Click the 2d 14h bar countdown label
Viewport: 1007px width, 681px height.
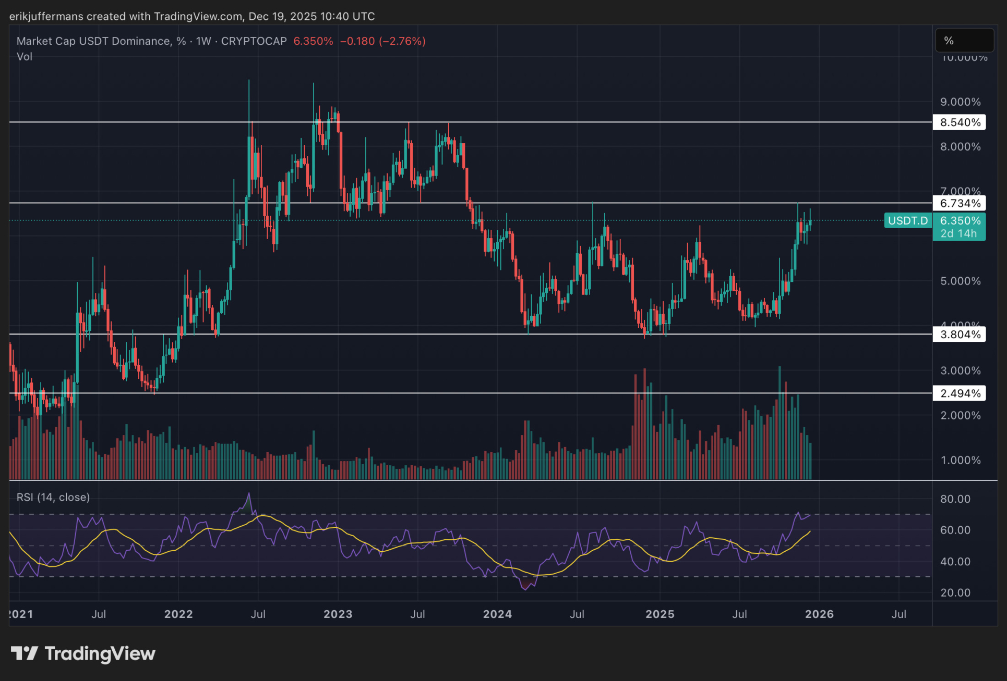coord(958,234)
